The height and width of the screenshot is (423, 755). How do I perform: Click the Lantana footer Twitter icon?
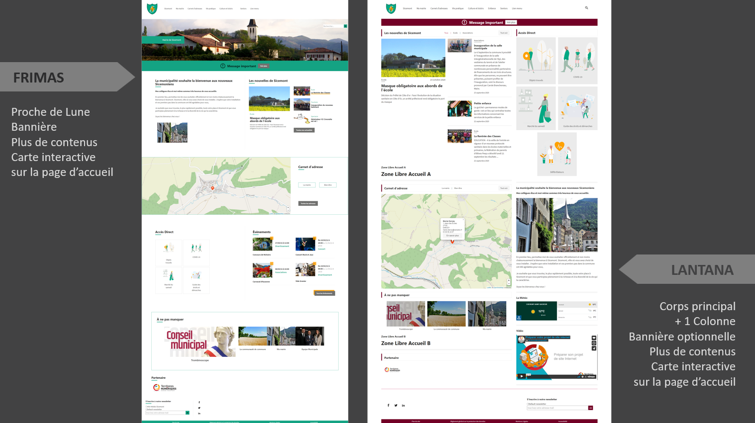(x=396, y=405)
